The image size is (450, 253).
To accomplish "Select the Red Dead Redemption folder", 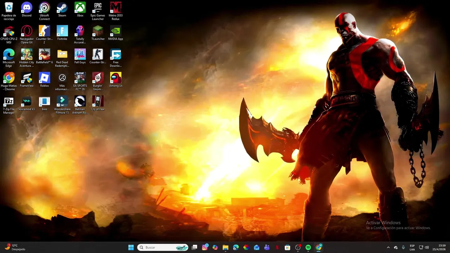I will [x=62, y=58].
